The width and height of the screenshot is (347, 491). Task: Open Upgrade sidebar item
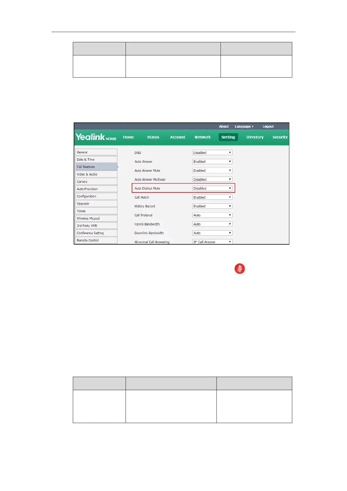coord(96,204)
